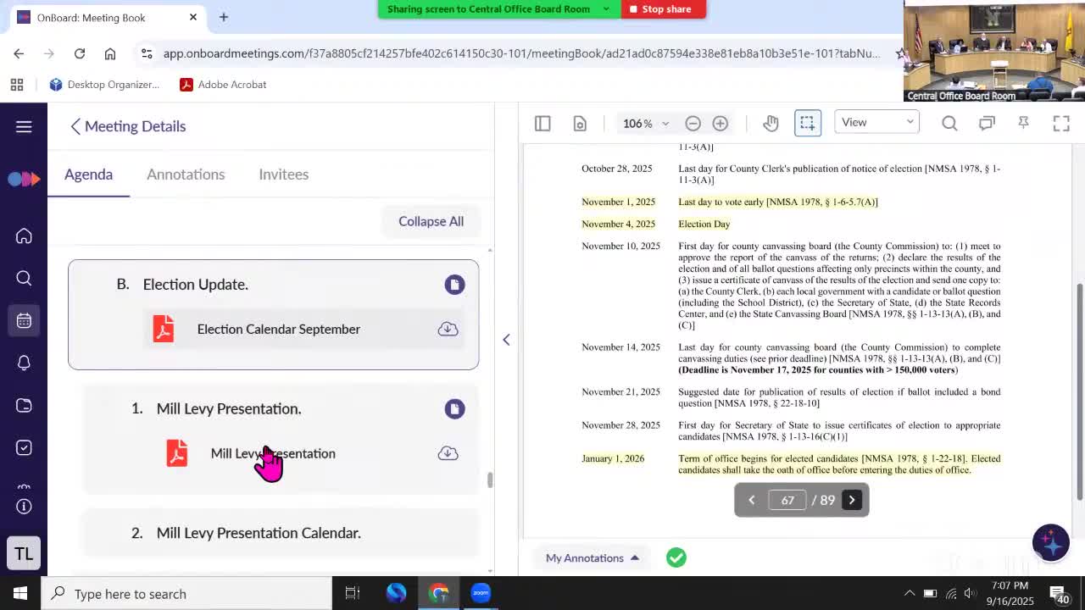1085x610 pixels.
Task: Open the View dropdown
Action: tap(876, 123)
